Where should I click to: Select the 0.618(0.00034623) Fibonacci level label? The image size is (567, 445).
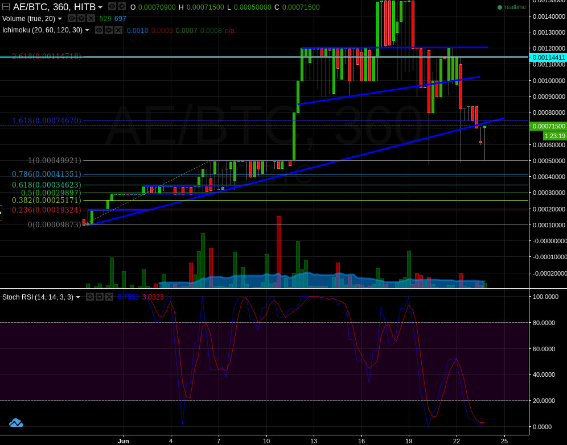click(x=47, y=185)
